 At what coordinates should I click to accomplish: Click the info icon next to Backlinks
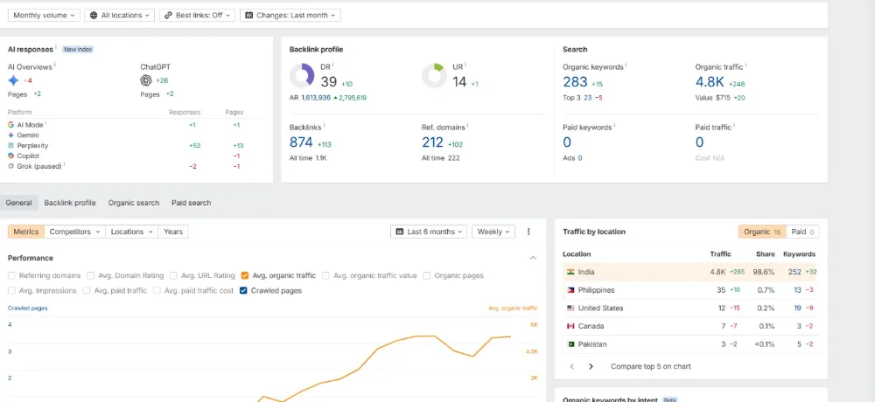click(x=325, y=126)
